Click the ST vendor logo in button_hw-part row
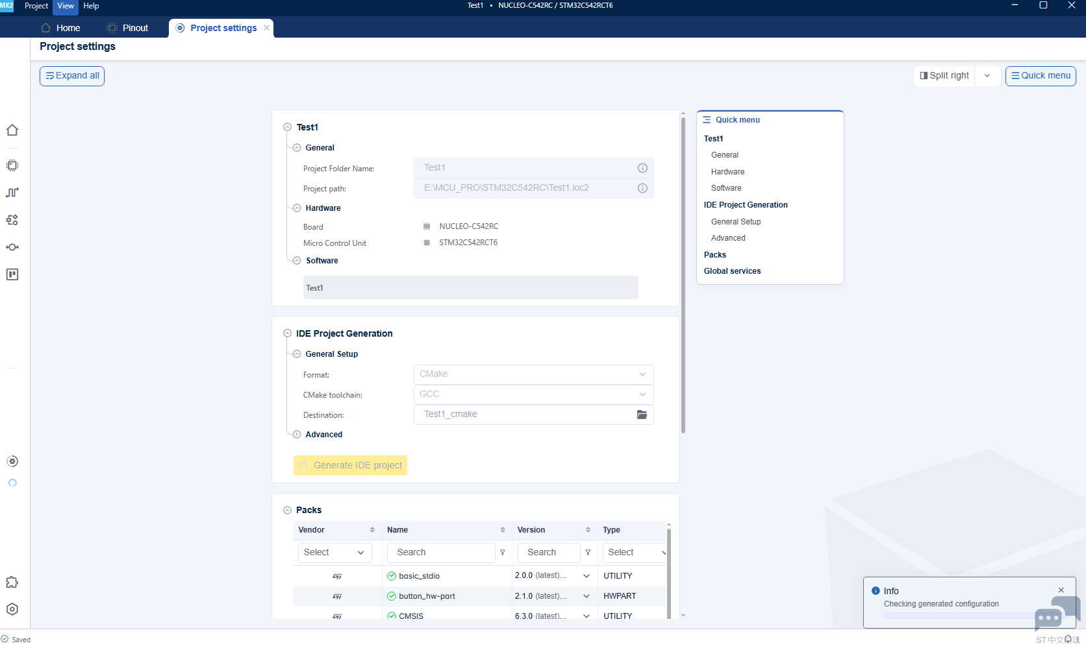 click(337, 596)
